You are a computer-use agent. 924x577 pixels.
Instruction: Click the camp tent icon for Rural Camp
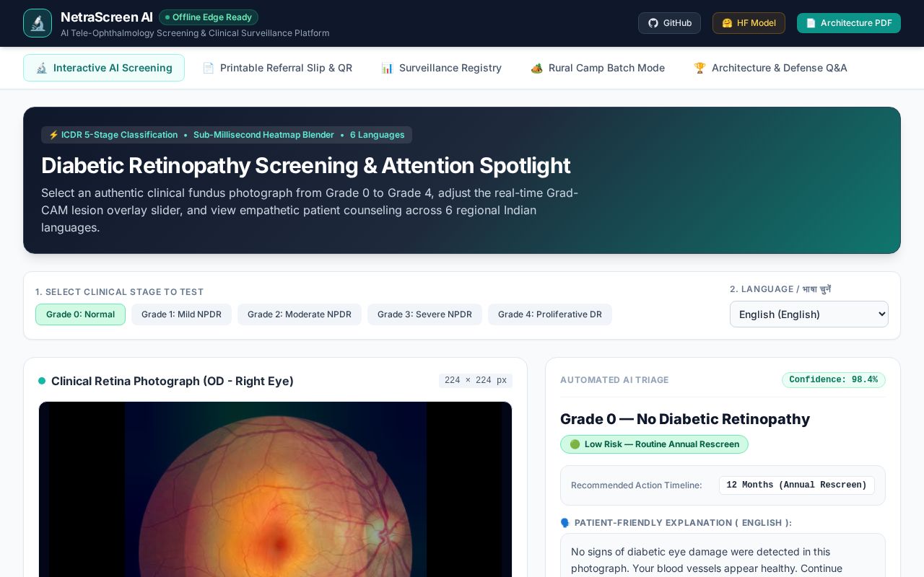click(x=536, y=68)
